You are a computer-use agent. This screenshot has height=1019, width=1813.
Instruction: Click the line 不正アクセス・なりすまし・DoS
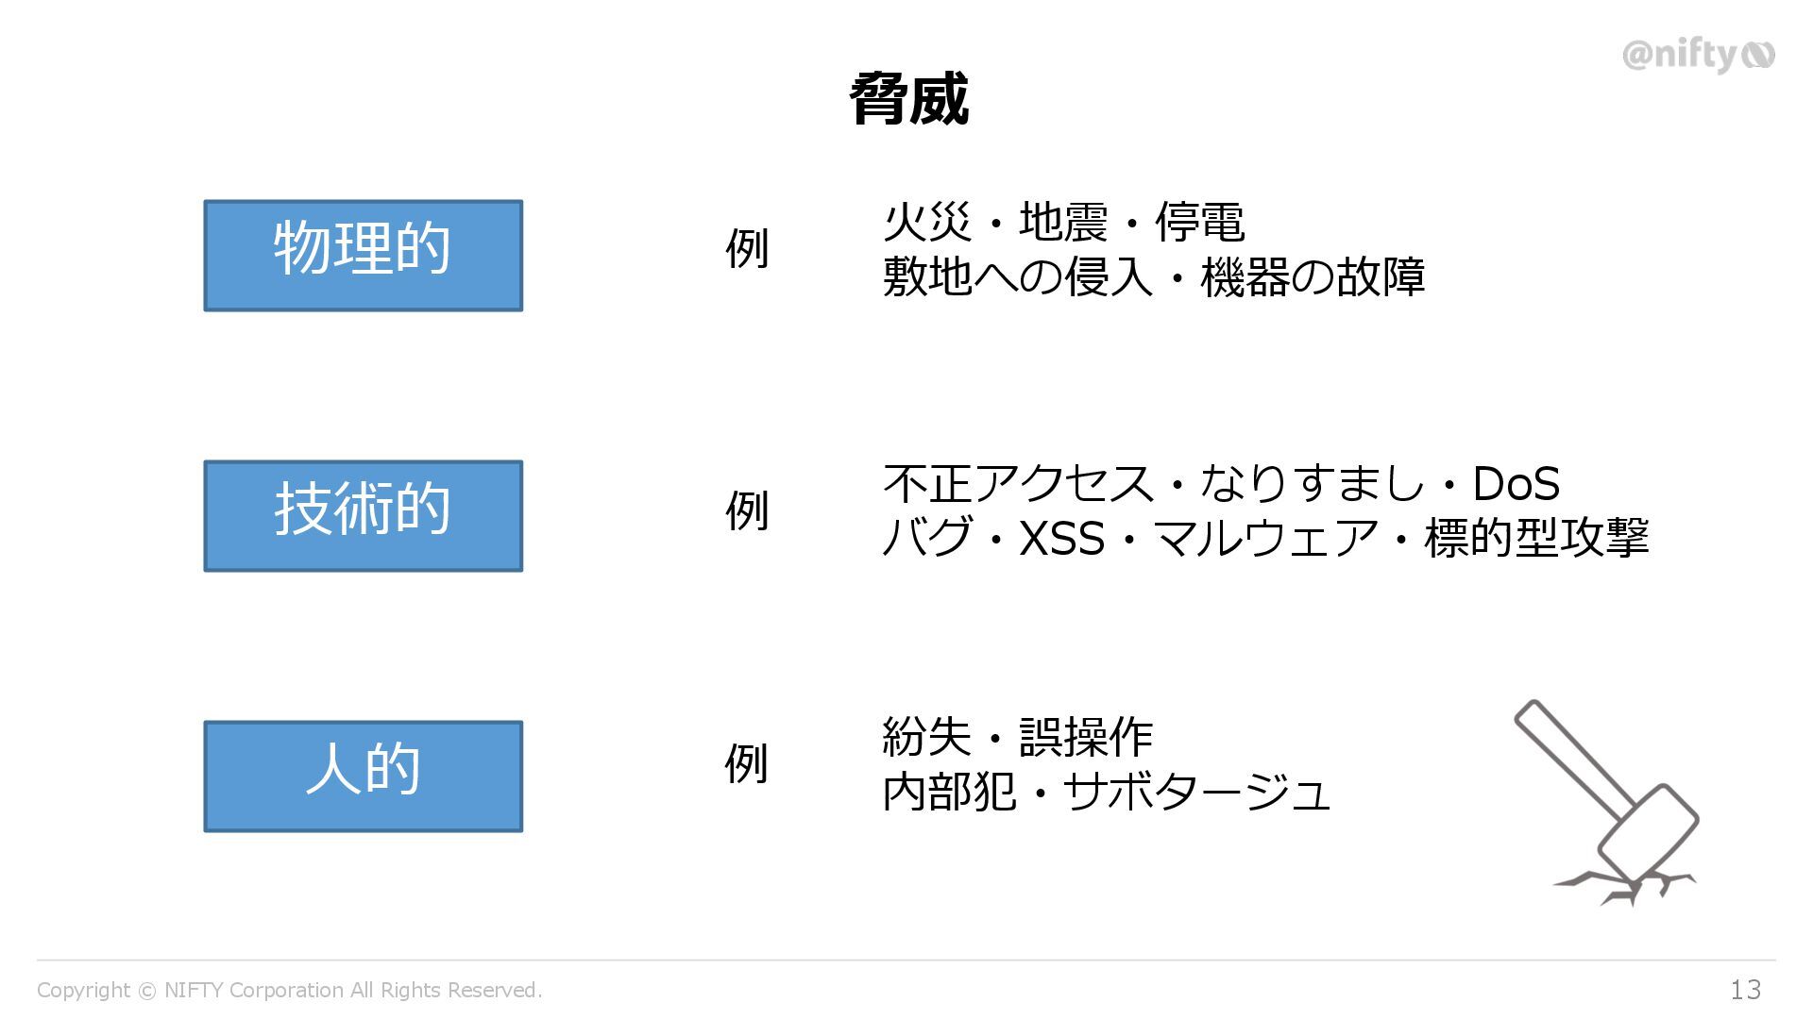(1220, 484)
